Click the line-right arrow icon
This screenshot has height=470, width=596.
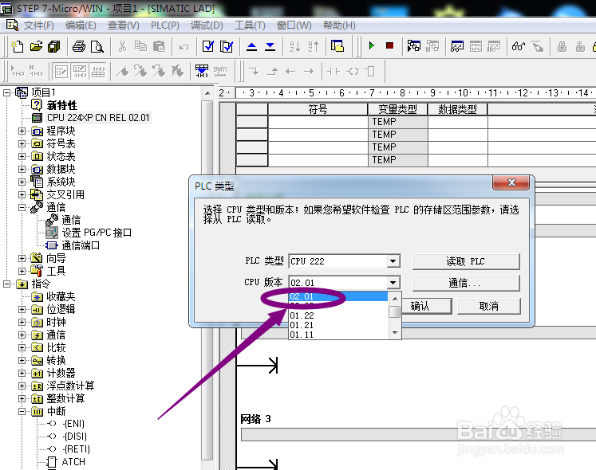(x=309, y=71)
